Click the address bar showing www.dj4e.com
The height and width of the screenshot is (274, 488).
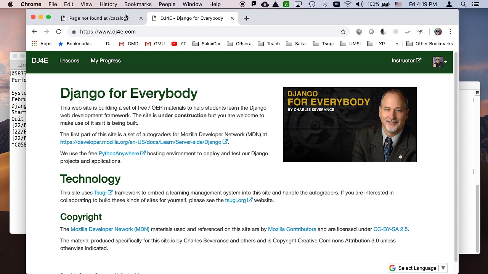click(209, 32)
